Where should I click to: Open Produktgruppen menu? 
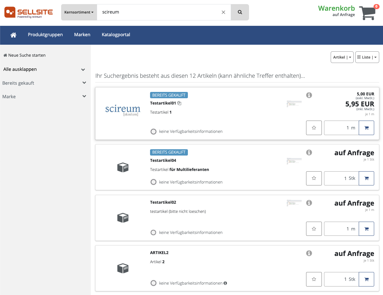45,35
